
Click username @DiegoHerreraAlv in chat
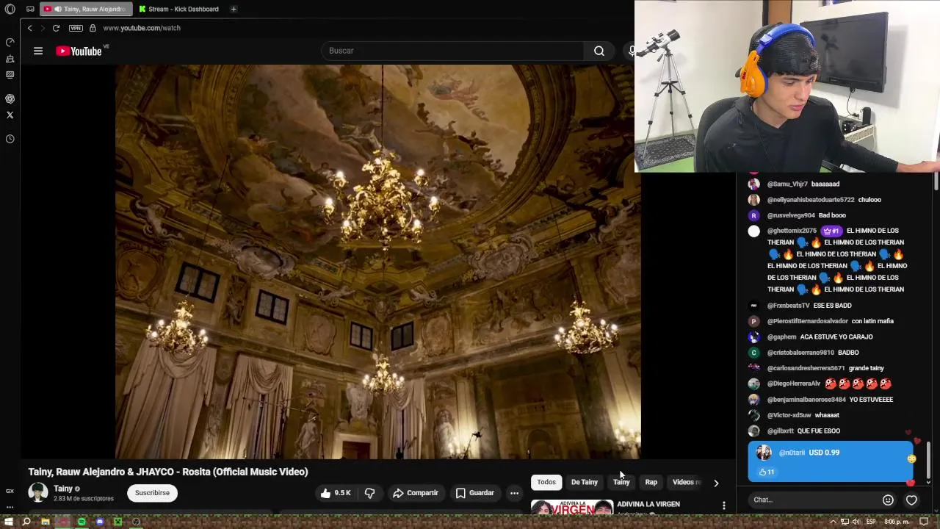coord(794,384)
